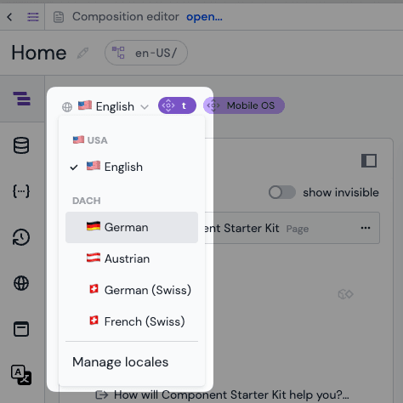The width and height of the screenshot is (403, 403).
Task: Click the en-US/ project map path pill
Action: 146,53
